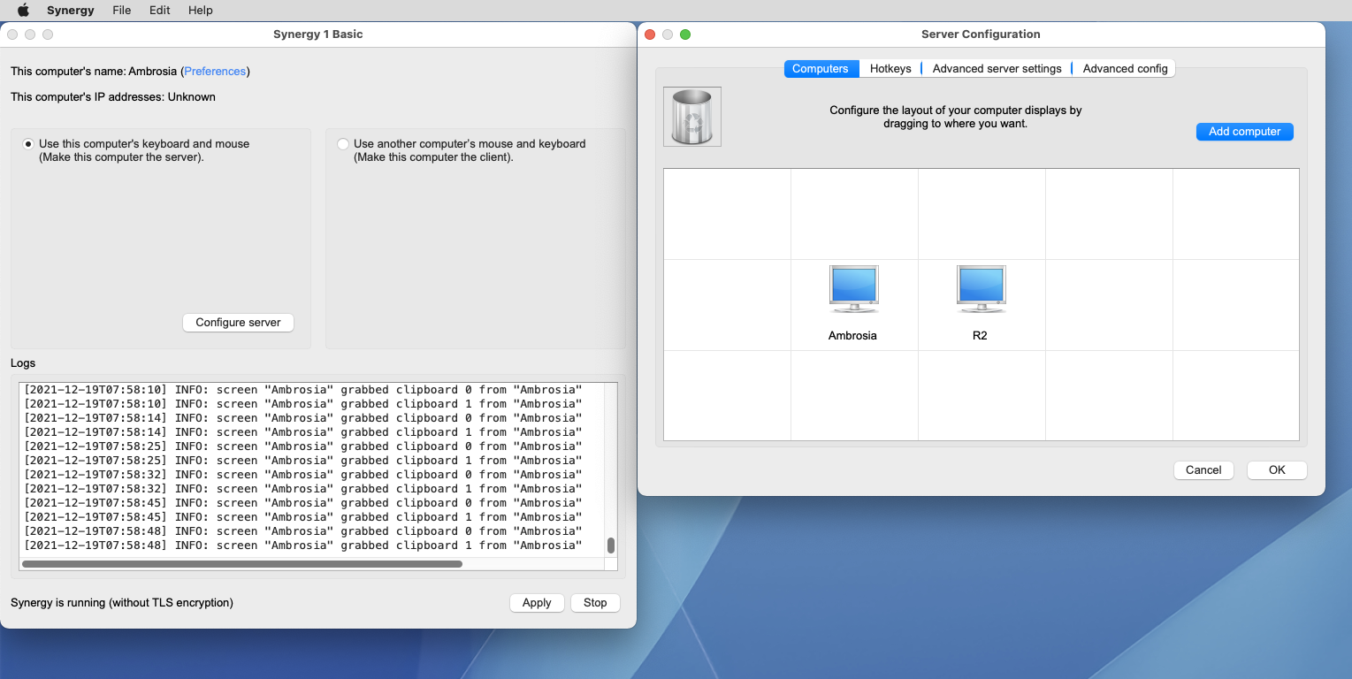This screenshot has height=679, width=1352.
Task: Click the log line timestamped 07:58:25 clipboard 0
Action: 302,446
